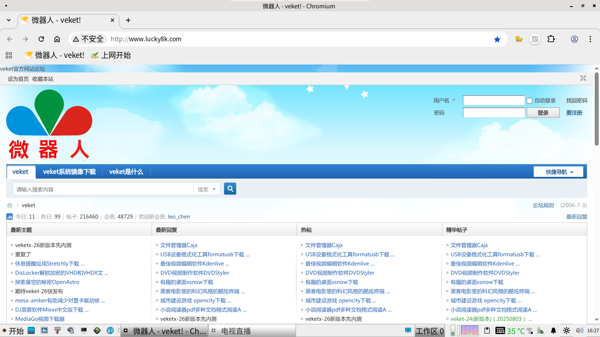Toggle the 自动登录 checkbox
The image size is (600, 337).
pyautogui.click(x=529, y=100)
